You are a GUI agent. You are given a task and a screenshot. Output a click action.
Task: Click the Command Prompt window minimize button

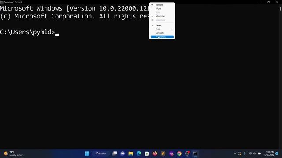(260, 2)
